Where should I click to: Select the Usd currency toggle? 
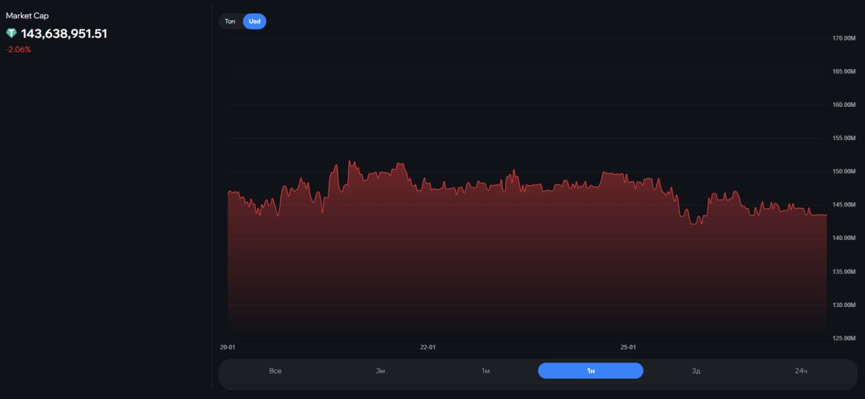click(x=255, y=22)
